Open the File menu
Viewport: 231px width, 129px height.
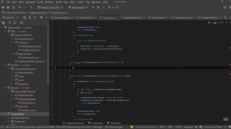click(x=8, y=2)
